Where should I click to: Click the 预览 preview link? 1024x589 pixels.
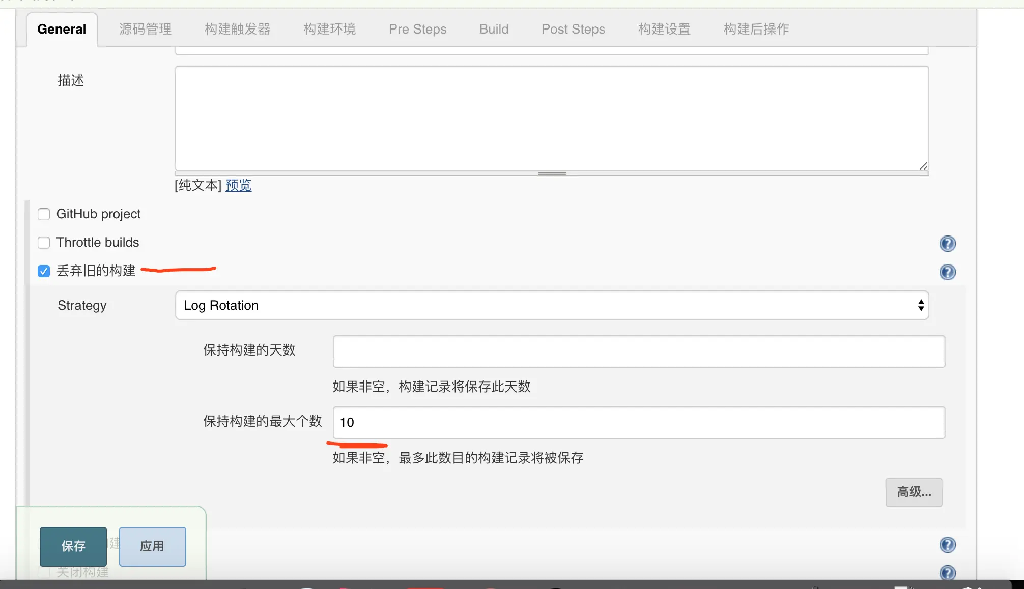238,185
